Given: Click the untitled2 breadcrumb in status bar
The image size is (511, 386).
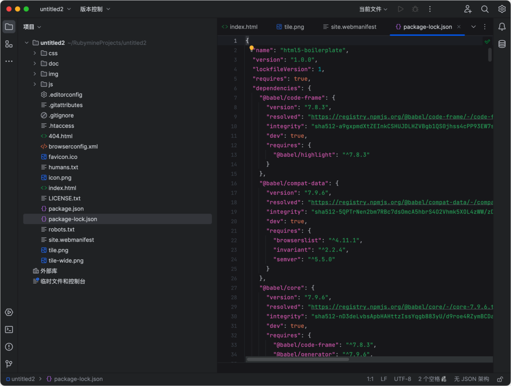Looking at the screenshot, I should click(20, 379).
